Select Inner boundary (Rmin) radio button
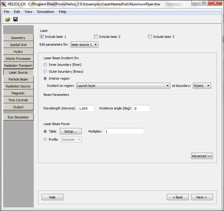Image resolution: width=224 pixels, height=211 pixels. coord(45,65)
